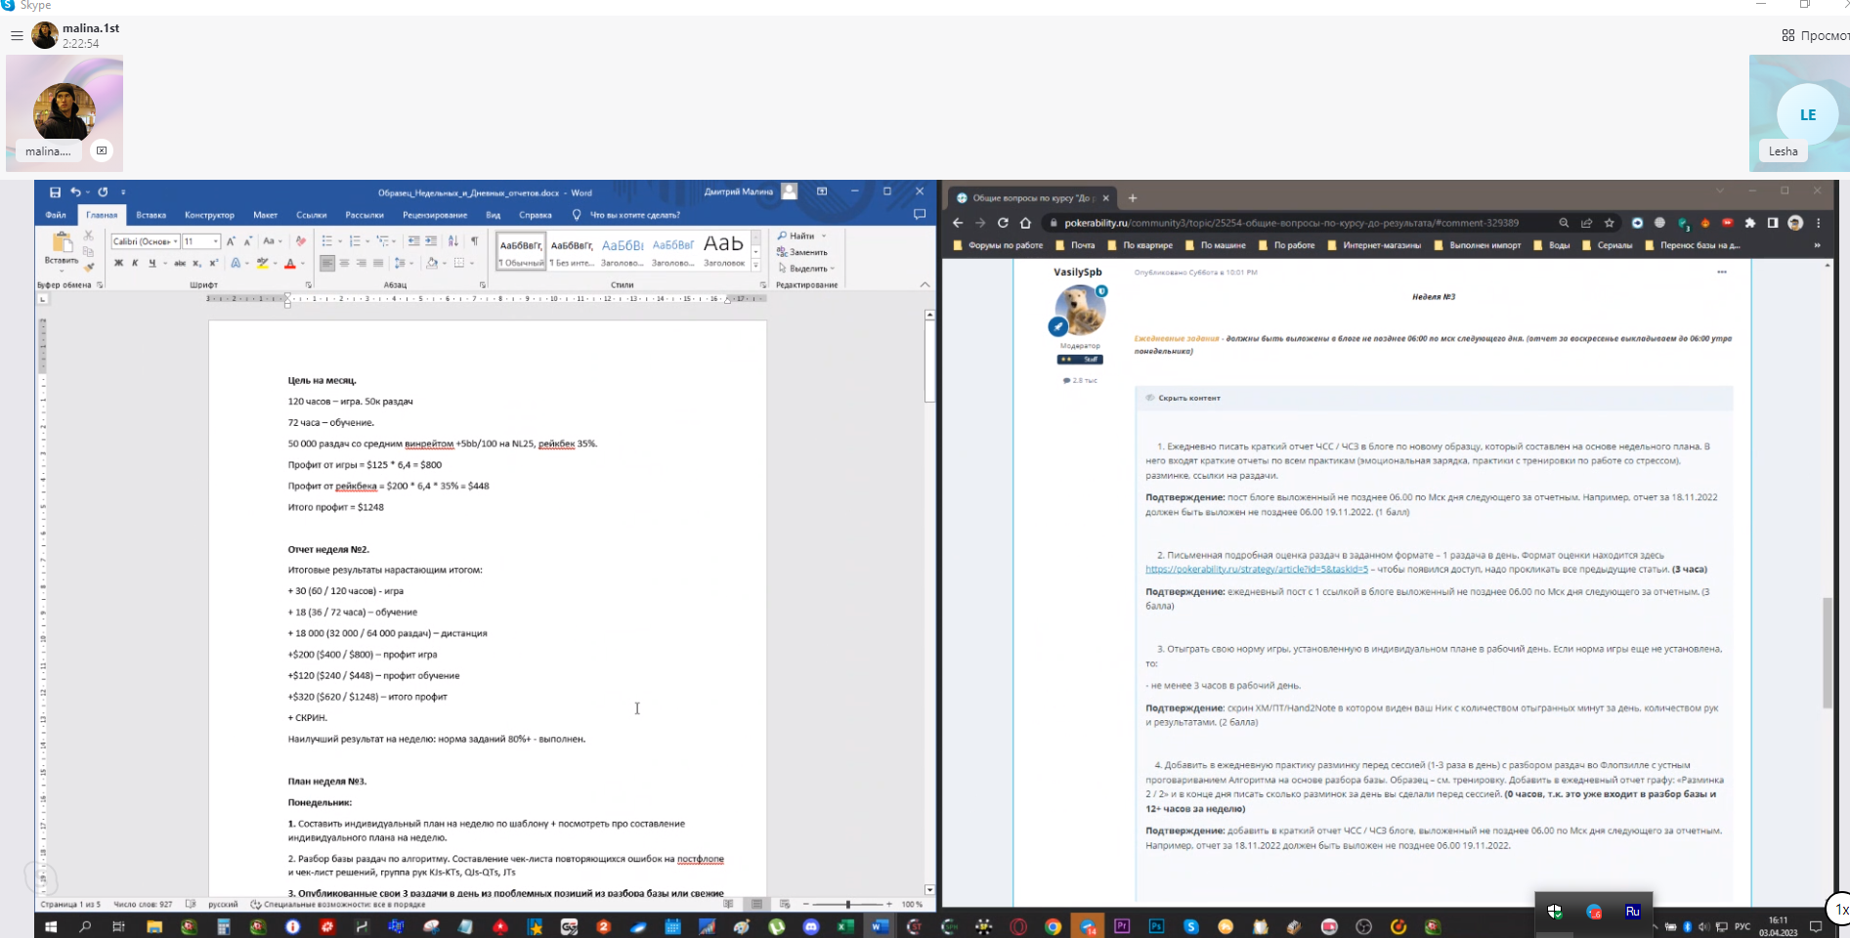This screenshot has height=938, width=1850.
Task: Click the Word vertical scrollbar
Action: [x=929, y=362]
